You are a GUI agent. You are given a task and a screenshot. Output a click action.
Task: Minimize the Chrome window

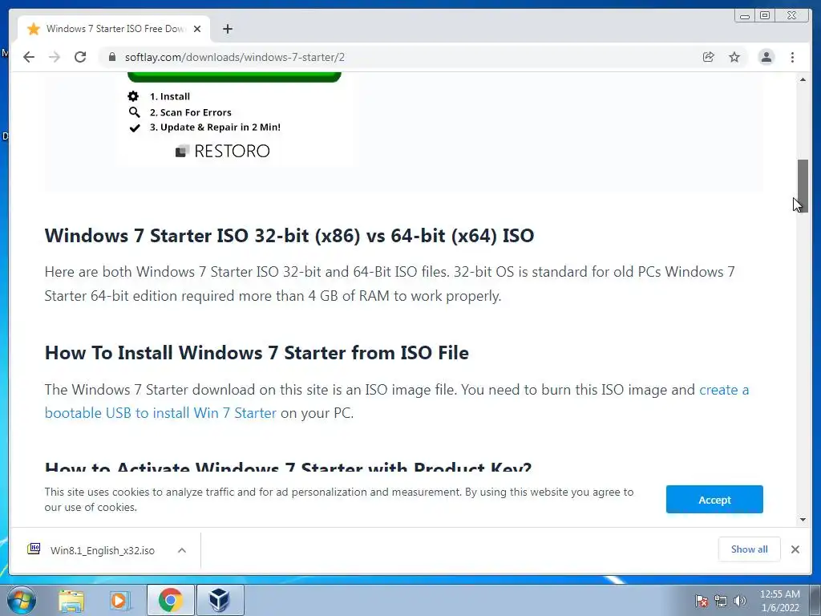coord(745,16)
